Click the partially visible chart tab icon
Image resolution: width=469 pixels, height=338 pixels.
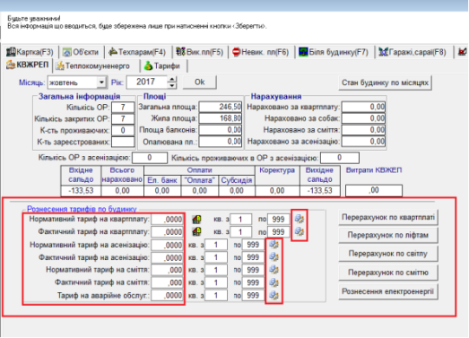(463, 52)
